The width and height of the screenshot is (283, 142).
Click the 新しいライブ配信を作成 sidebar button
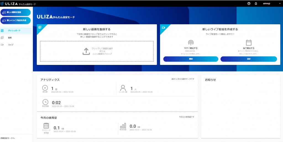click(x=15, y=20)
